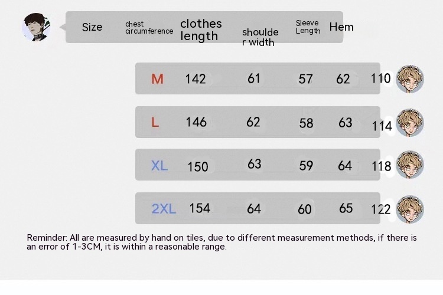Click the Reminder measurement note text
This screenshot has height=295, width=443.
[x=221, y=242]
